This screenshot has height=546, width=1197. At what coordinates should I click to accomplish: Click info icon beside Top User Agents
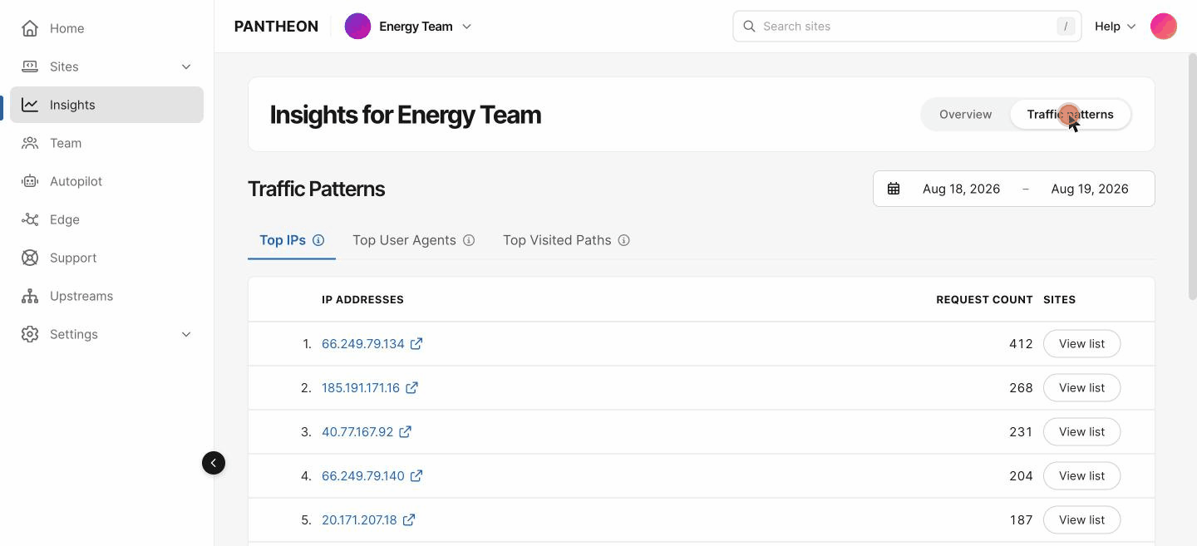coord(469,240)
